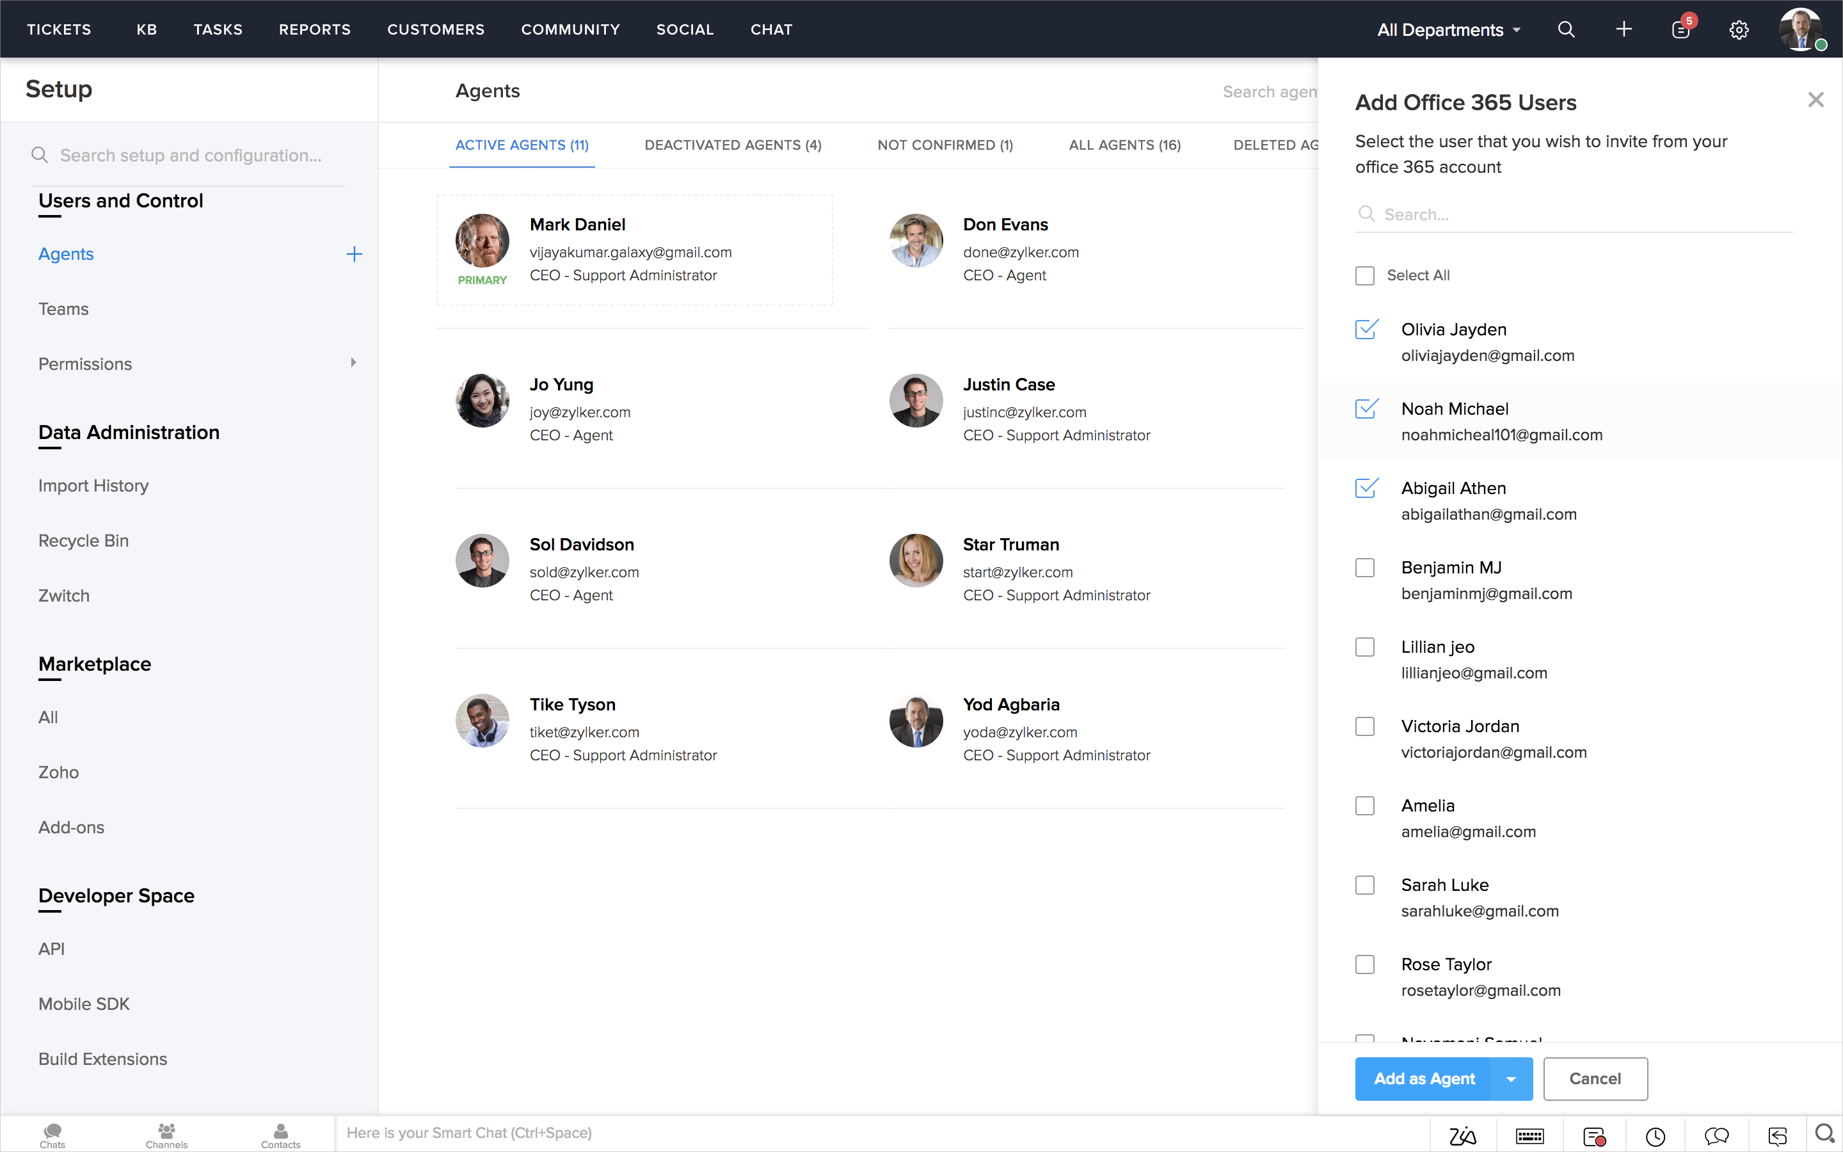Click the plus icon next to Agents

[x=354, y=253]
